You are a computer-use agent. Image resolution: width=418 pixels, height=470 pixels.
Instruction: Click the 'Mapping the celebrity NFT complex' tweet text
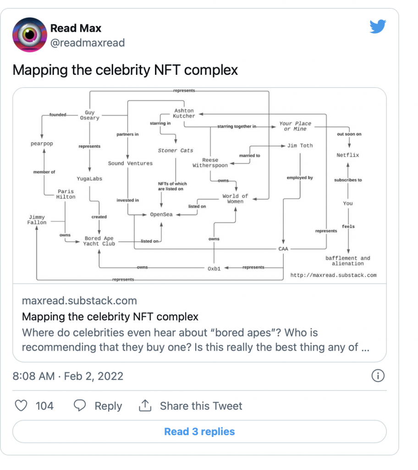coord(125,70)
